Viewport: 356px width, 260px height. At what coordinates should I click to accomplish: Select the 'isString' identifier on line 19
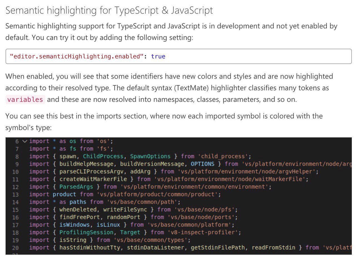click(x=73, y=240)
